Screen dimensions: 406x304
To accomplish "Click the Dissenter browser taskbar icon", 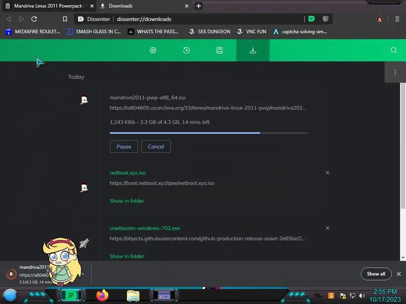I will pos(71,295).
